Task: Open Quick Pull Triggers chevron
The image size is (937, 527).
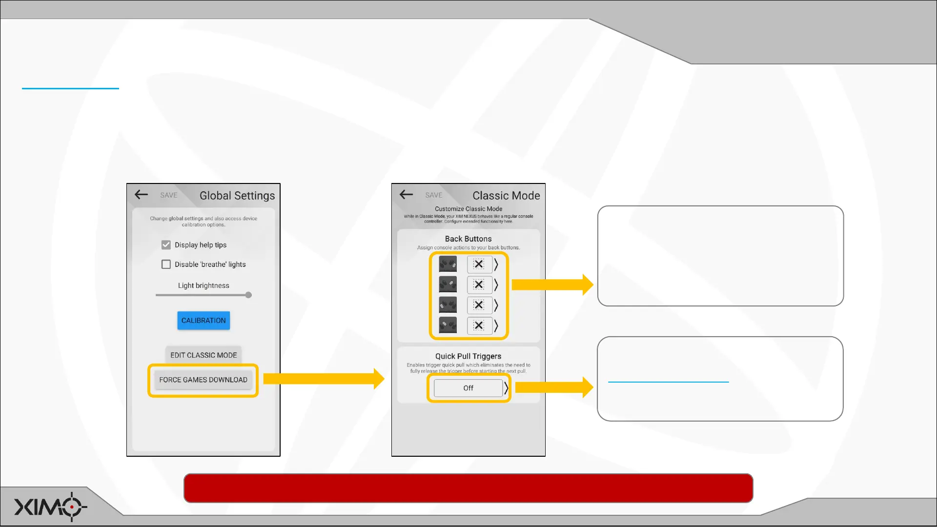Action: [506, 388]
